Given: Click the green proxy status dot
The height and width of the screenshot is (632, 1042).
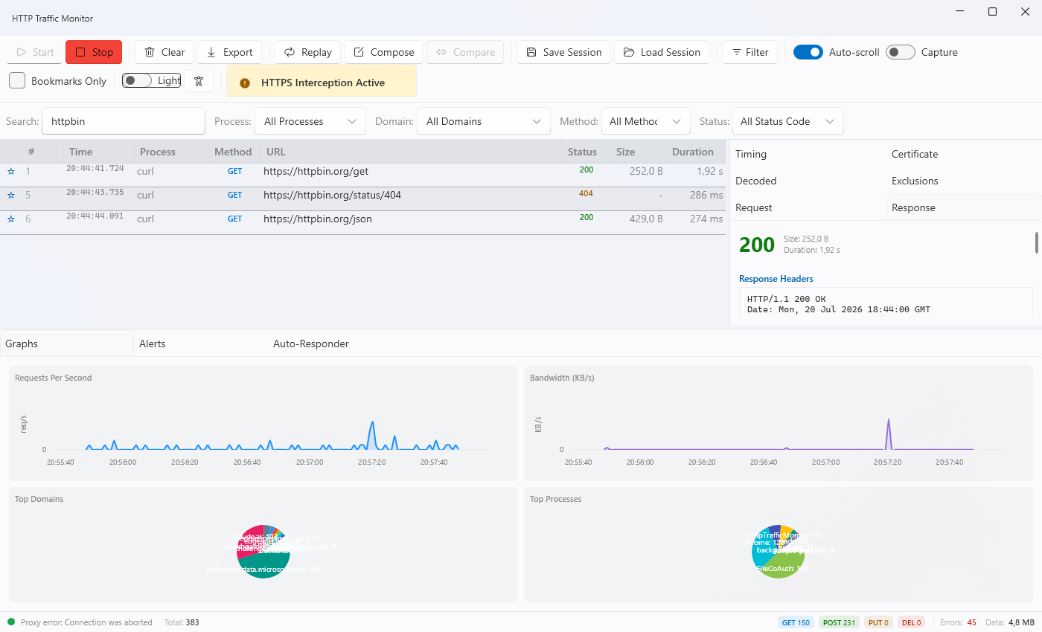Looking at the screenshot, I should [11, 622].
